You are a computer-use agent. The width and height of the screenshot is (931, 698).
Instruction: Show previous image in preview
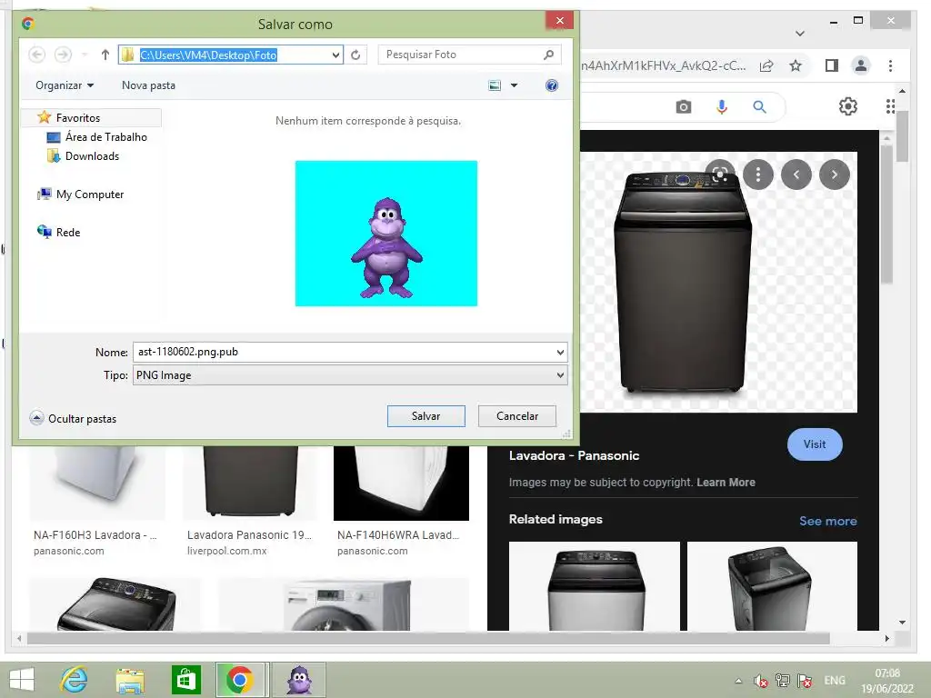pyautogui.click(x=796, y=174)
